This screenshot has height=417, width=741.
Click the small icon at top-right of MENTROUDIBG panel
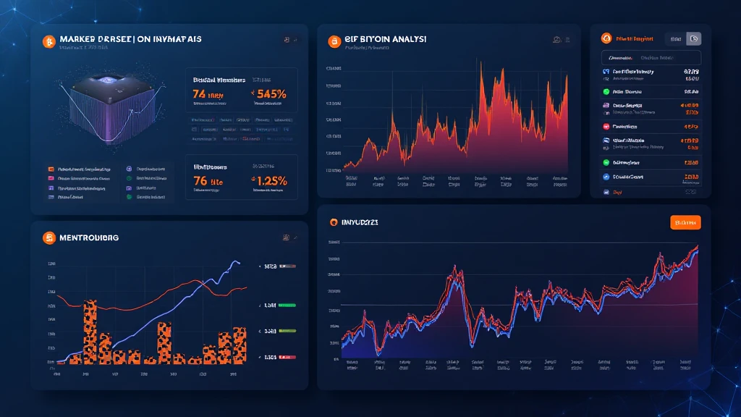pyautogui.click(x=287, y=237)
